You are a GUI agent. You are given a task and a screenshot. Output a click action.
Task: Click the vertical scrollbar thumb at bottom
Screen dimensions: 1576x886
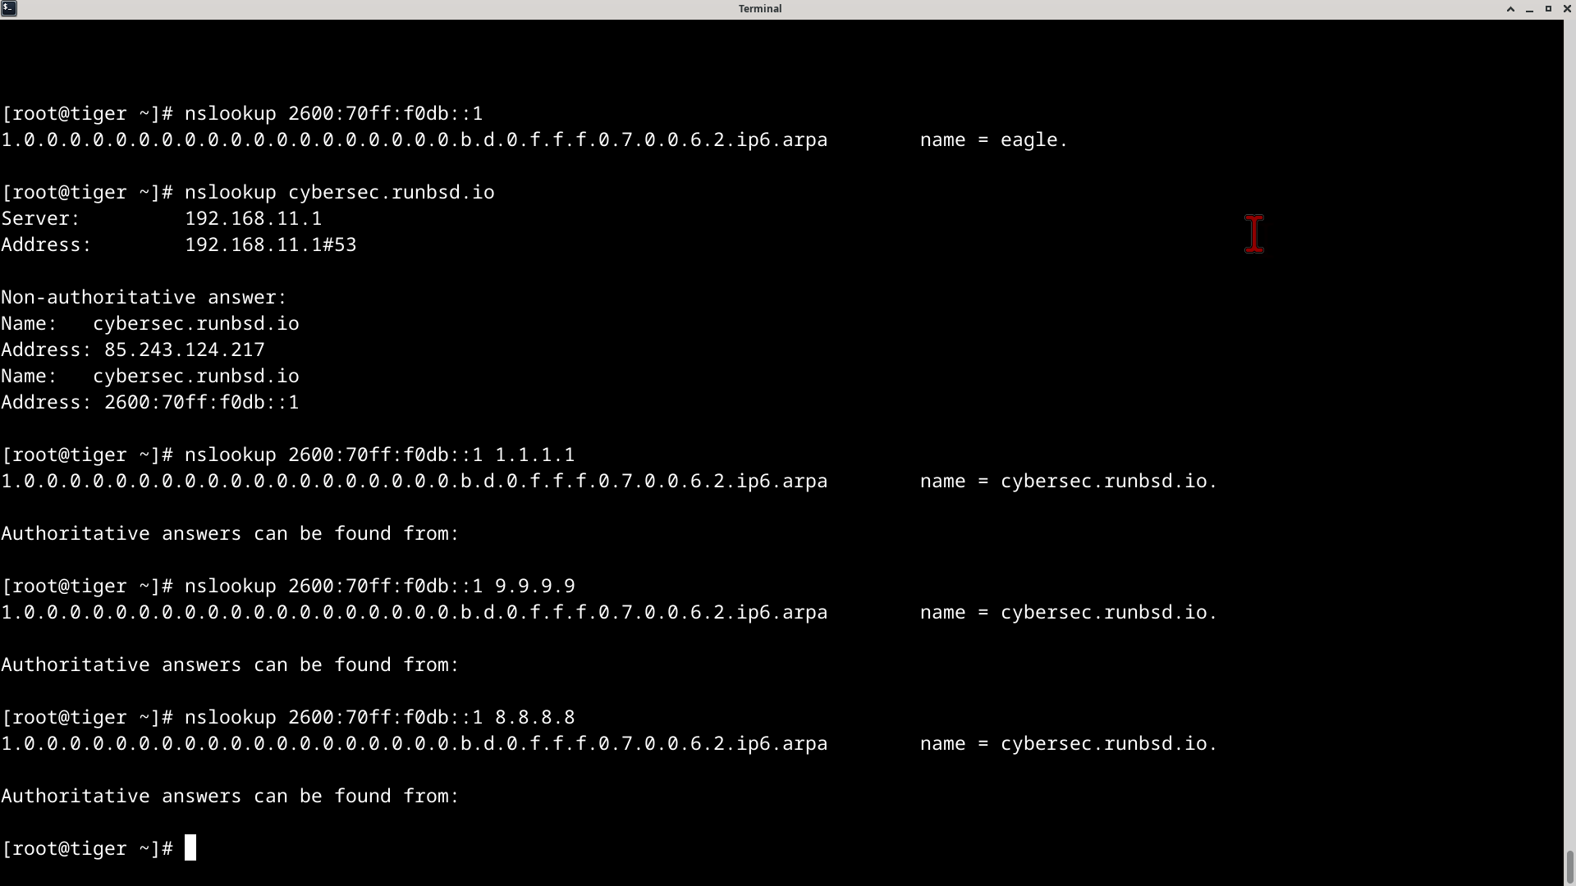point(1569,868)
